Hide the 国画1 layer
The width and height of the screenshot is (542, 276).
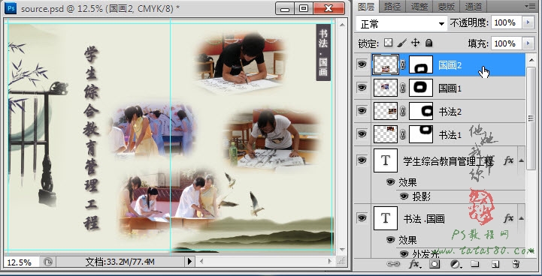(x=362, y=88)
